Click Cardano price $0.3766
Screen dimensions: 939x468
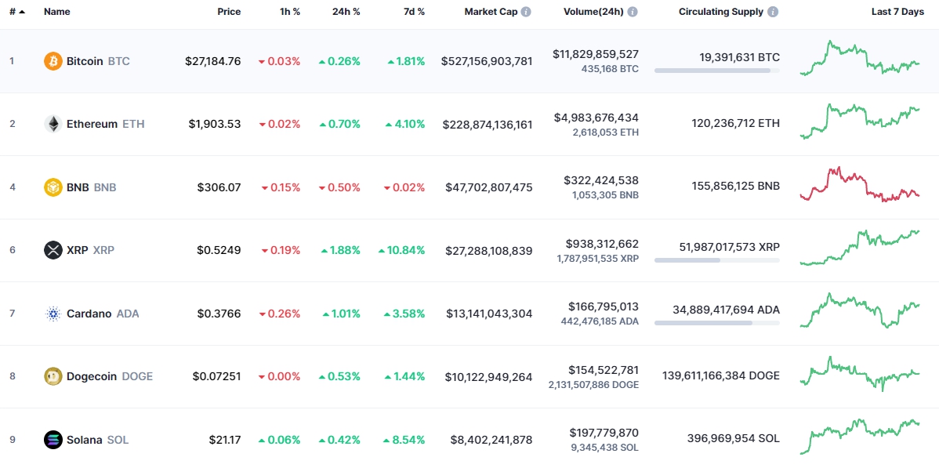coord(219,314)
